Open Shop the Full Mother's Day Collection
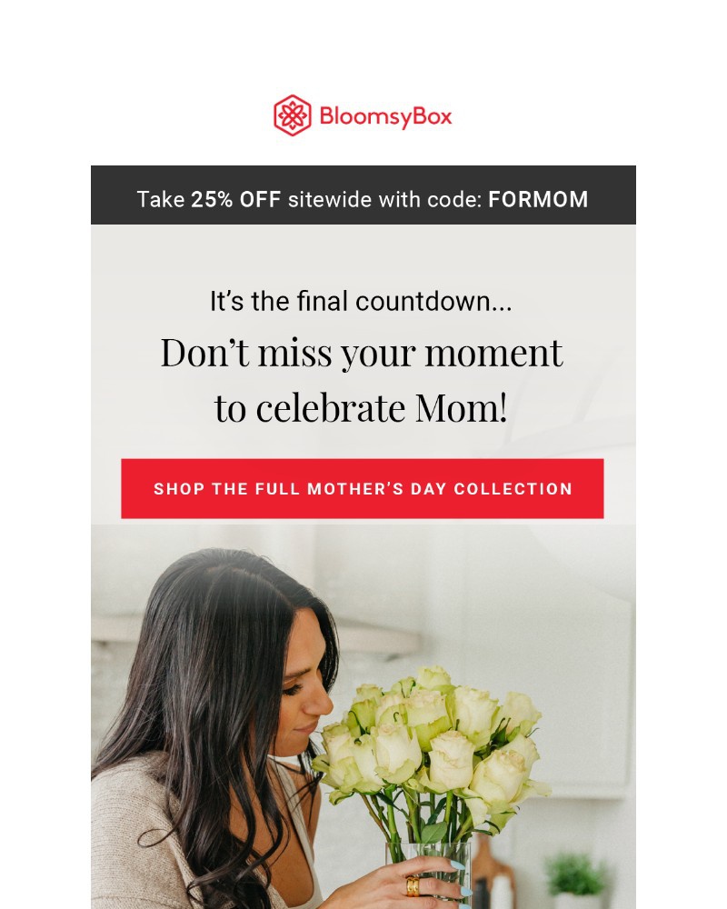The height and width of the screenshot is (909, 727). click(363, 489)
